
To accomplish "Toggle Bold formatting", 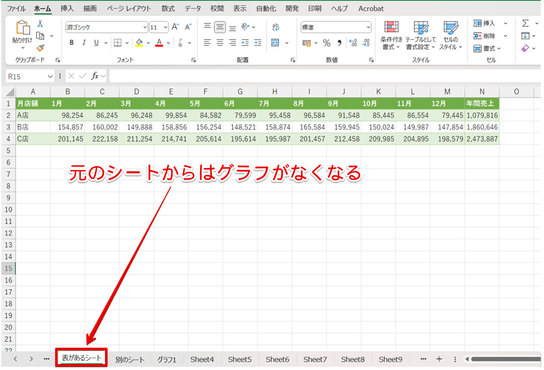I will (x=72, y=43).
